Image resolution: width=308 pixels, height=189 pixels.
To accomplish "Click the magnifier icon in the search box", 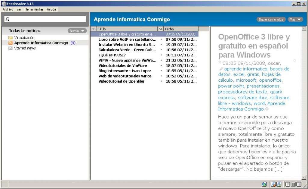I will click(7, 18).
